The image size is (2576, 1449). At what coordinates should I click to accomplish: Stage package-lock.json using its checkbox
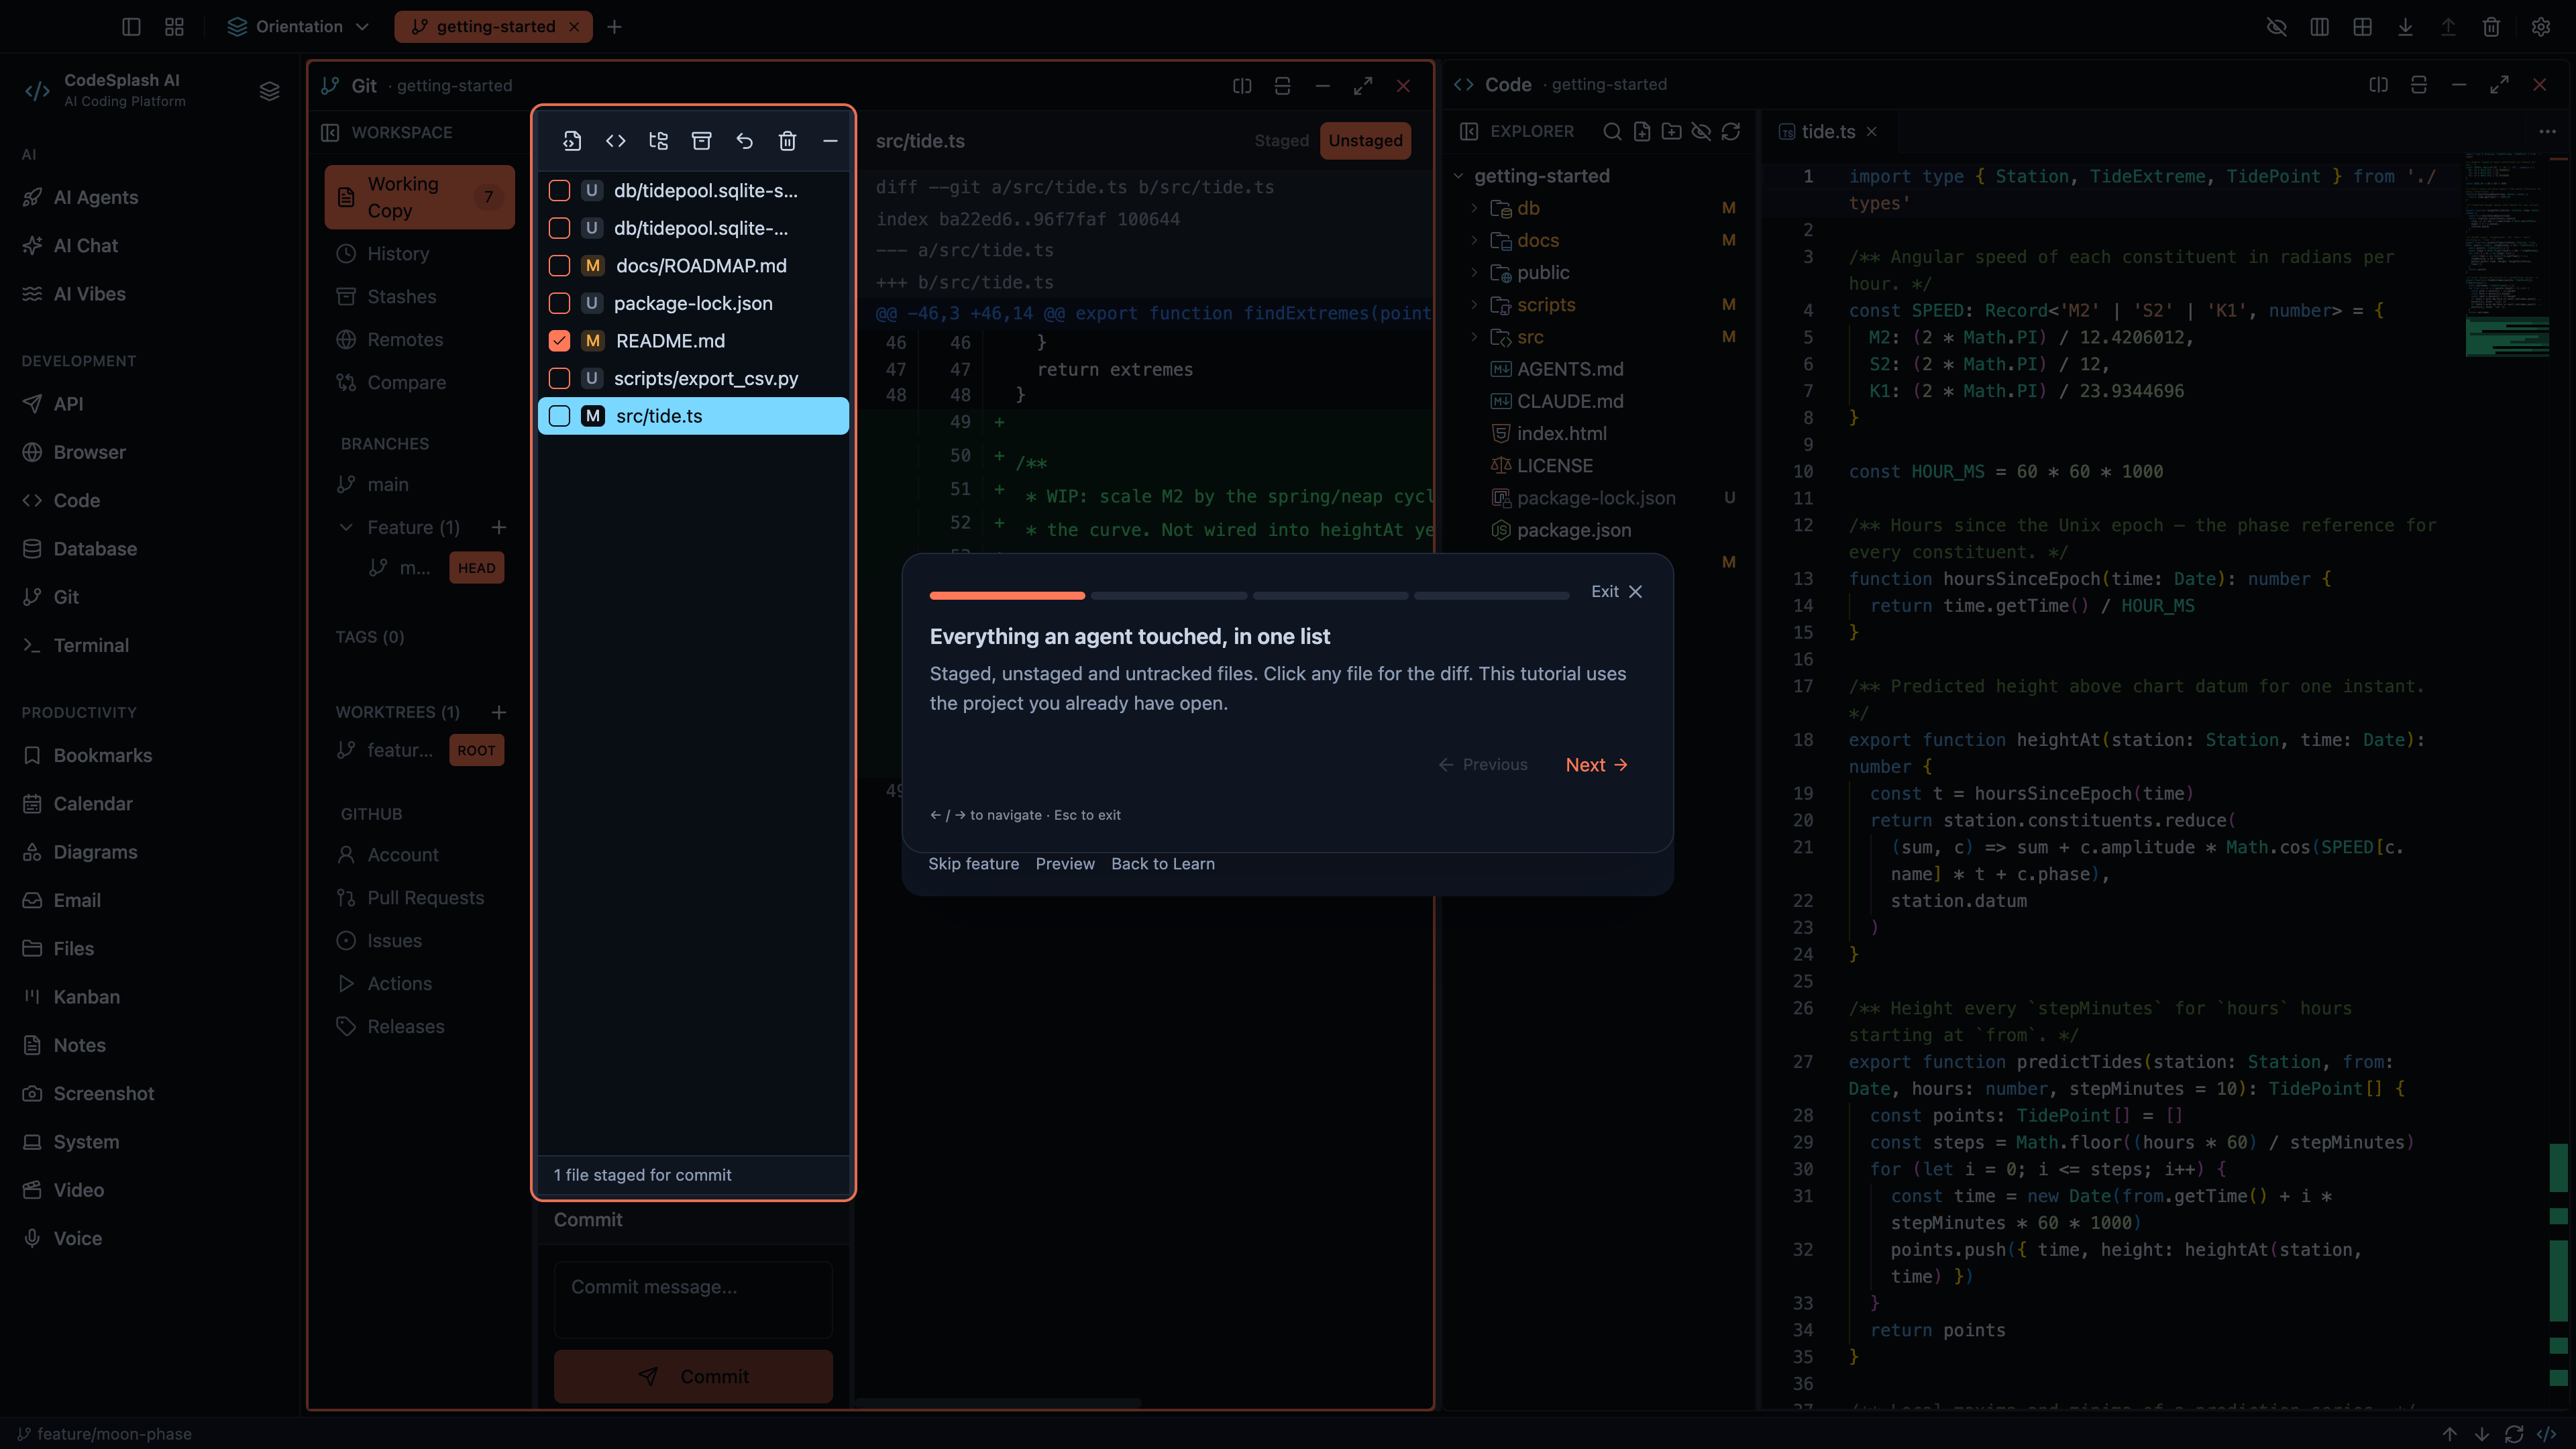559,303
